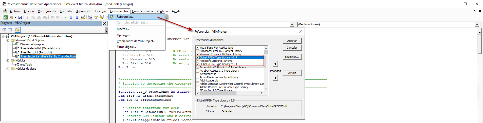
Task: Open the Project panel toolbar options arrow
Action: 106,30
